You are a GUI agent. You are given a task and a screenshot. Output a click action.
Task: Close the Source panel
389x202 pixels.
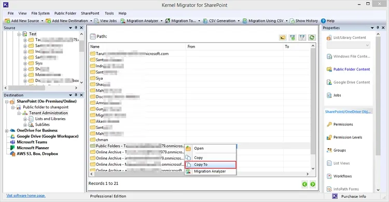pyautogui.click(x=81, y=28)
